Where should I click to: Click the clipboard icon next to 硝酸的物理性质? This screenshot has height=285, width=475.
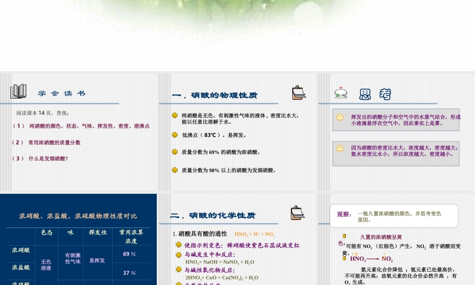tap(299, 93)
